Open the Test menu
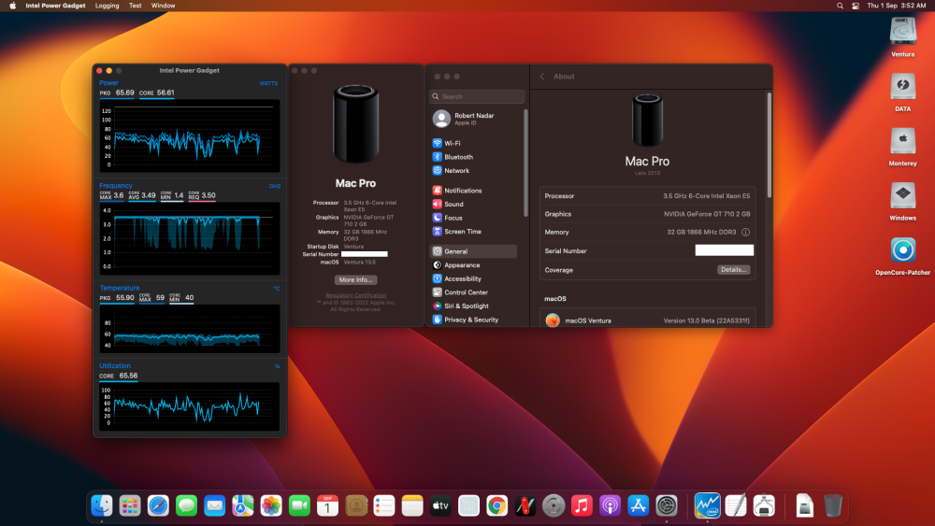The width and height of the screenshot is (935, 526). (x=136, y=6)
